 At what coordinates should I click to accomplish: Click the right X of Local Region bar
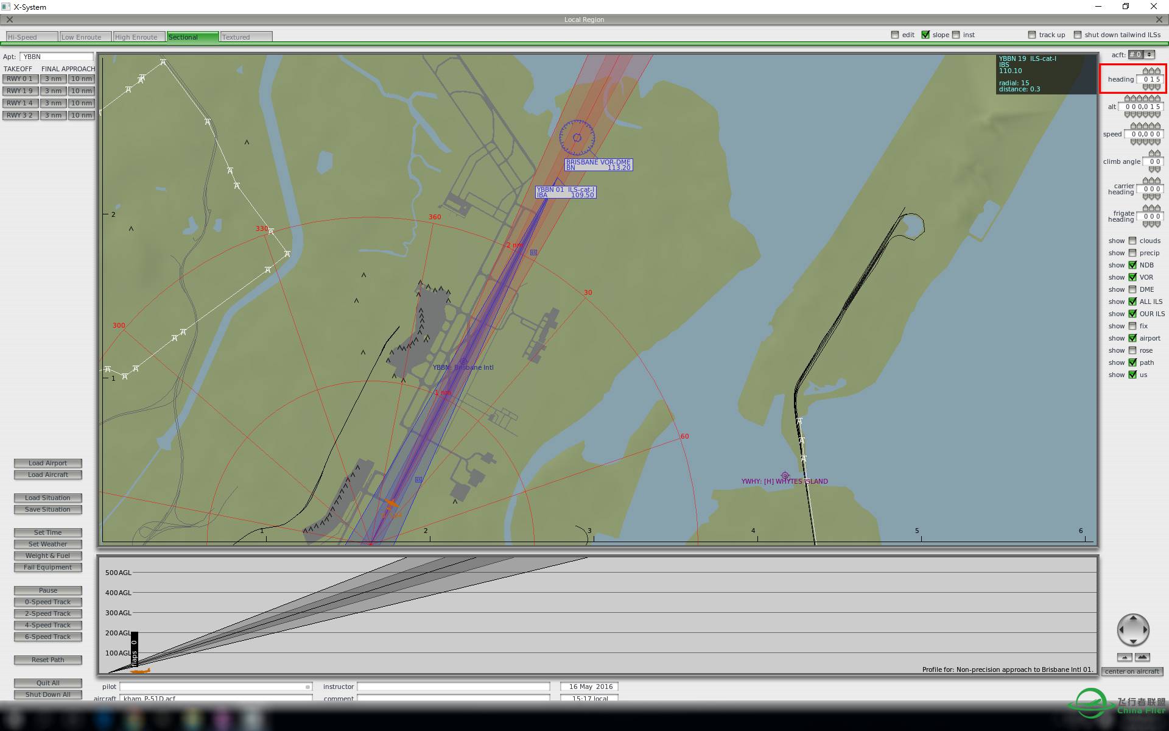point(1159,19)
